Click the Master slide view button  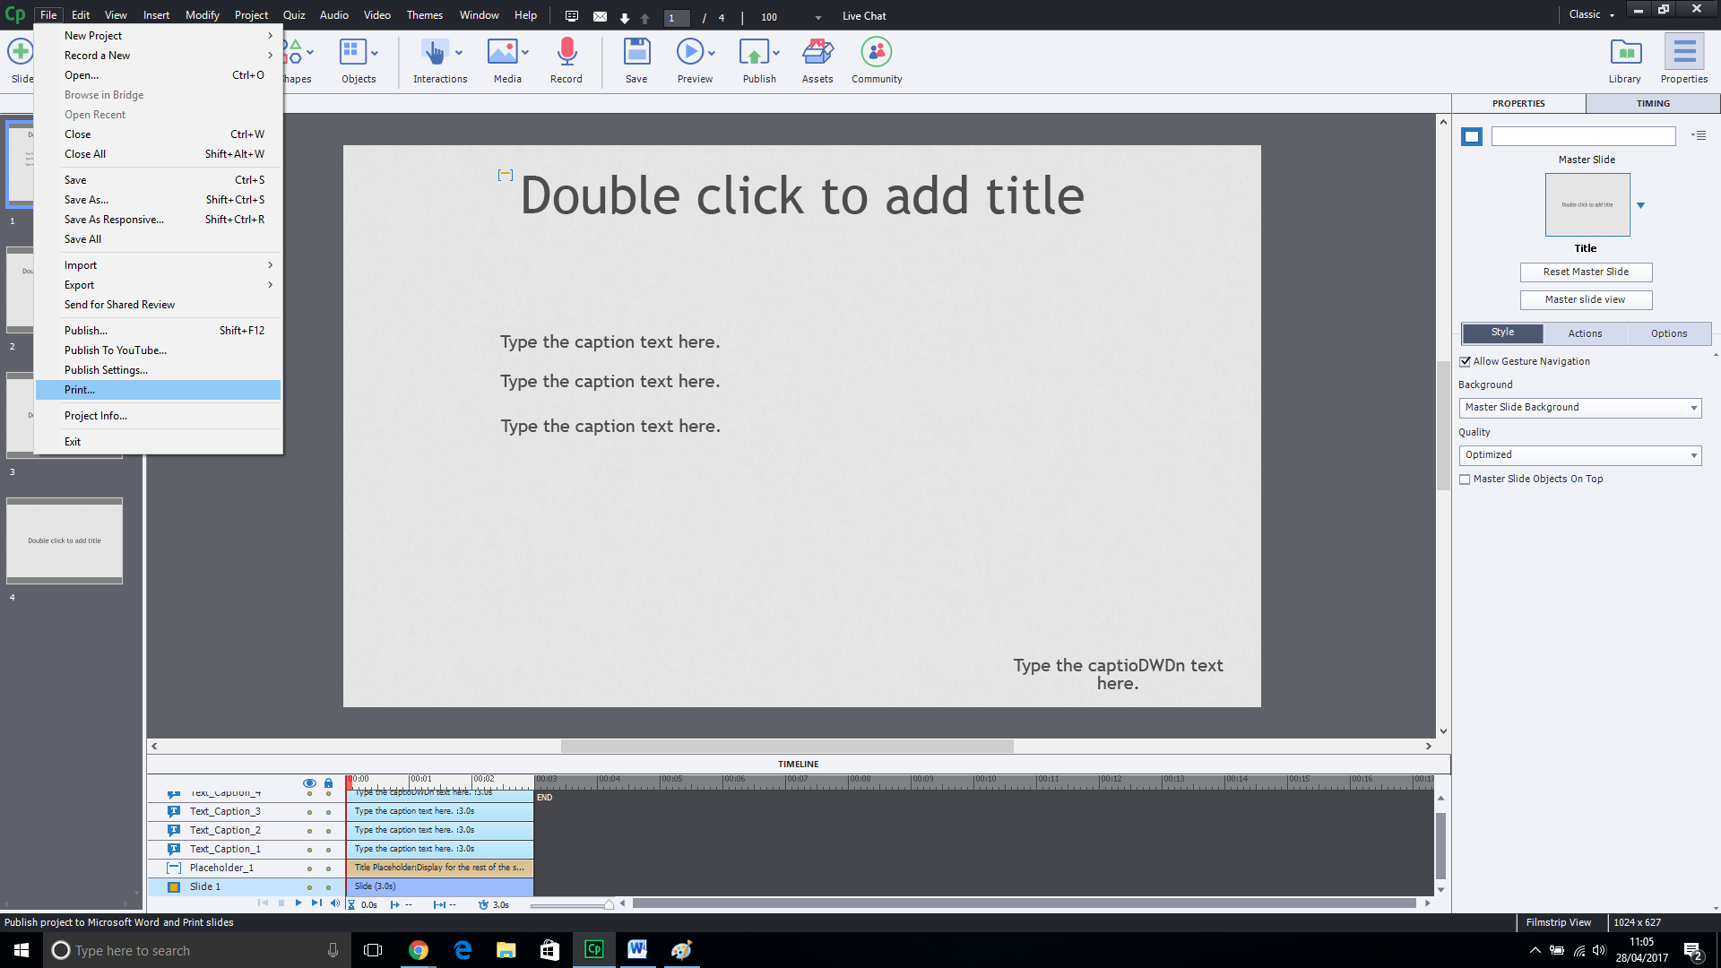(x=1586, y=299)
